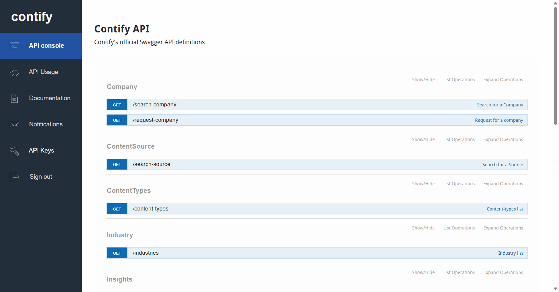List Operations for the Insights section

459,272
